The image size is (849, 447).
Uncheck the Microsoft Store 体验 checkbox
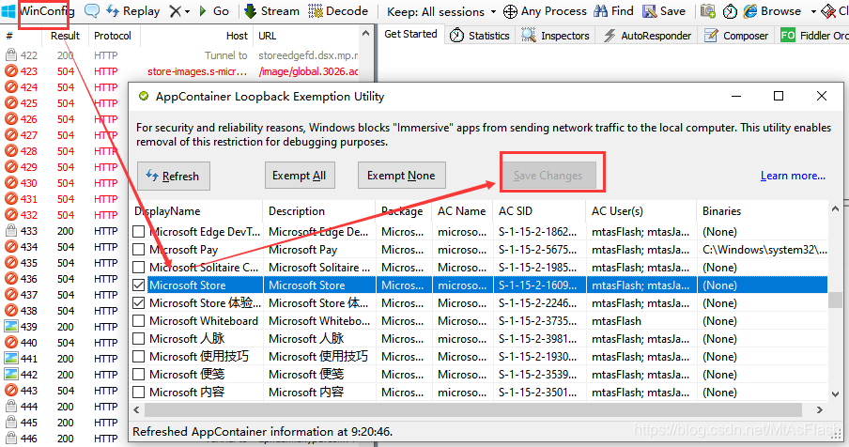click(x=139, y=303)
